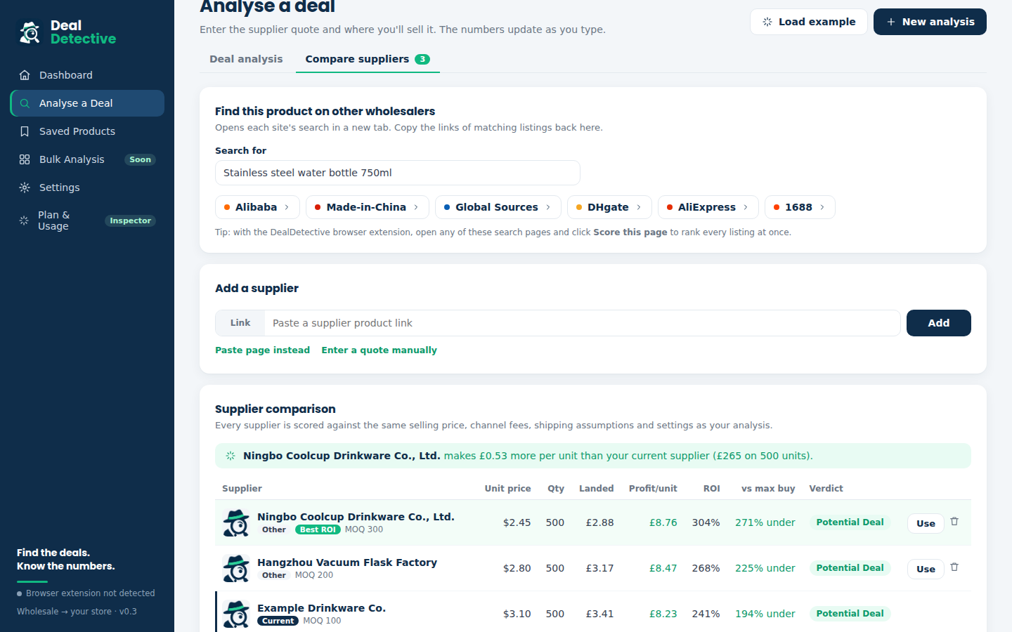Viewport: 1012px width, 632px height.
Task: Click the Profit/unit column header
Action: click(653, 489)
